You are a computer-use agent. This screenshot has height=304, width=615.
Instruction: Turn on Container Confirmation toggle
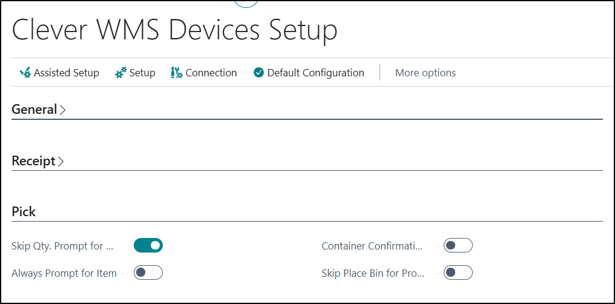(x=458, y=245)
